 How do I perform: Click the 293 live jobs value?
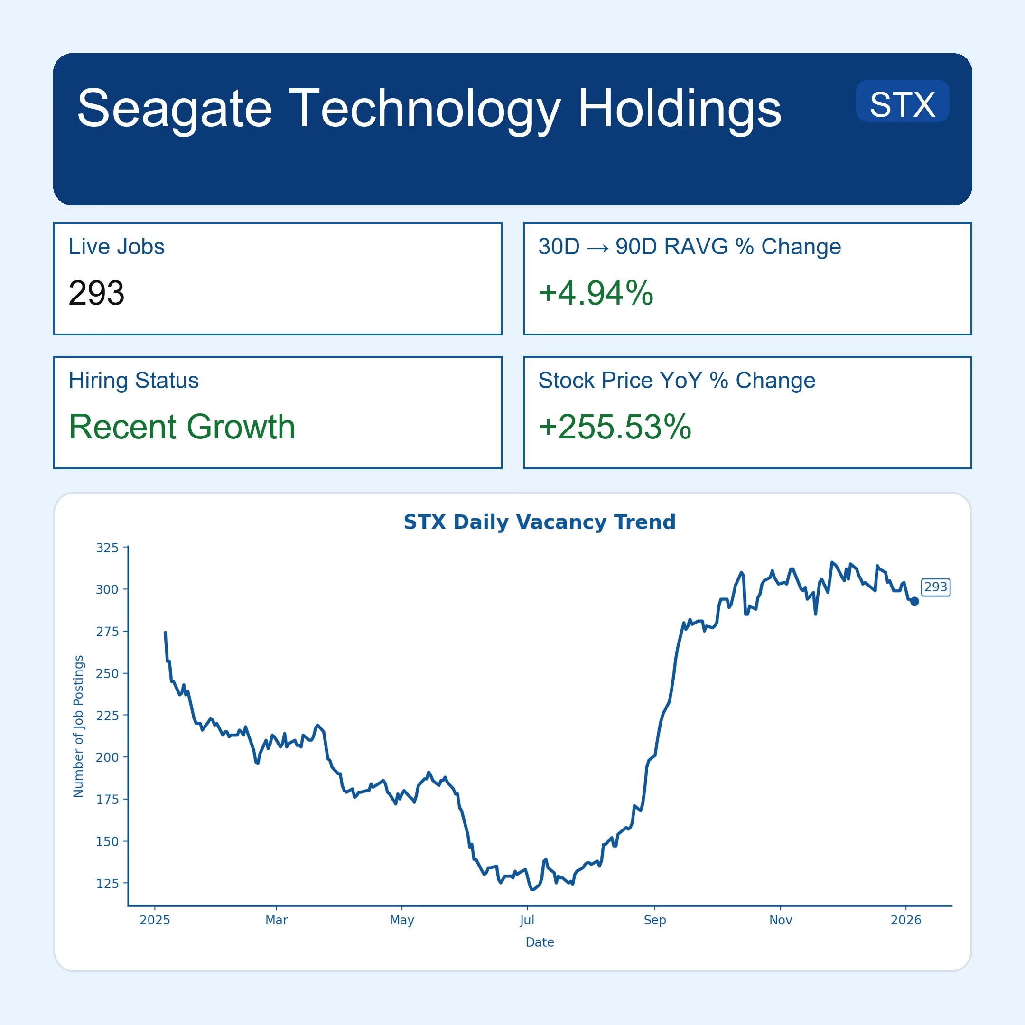point(96,293)
